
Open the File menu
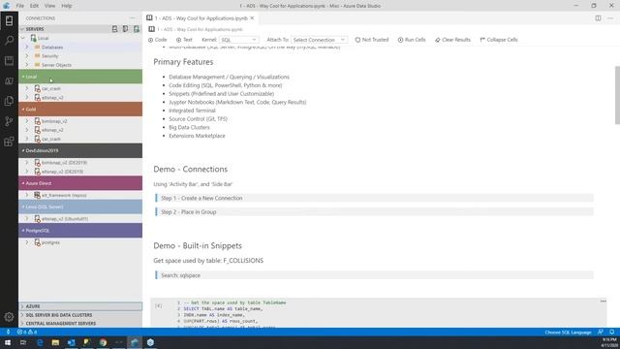[x=19, y=6]
